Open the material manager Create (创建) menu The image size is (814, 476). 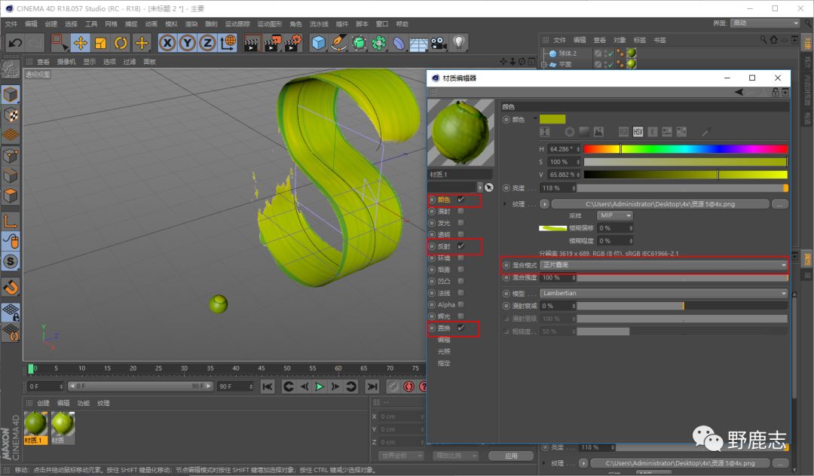pyautogui.click(x=44, y=403)
